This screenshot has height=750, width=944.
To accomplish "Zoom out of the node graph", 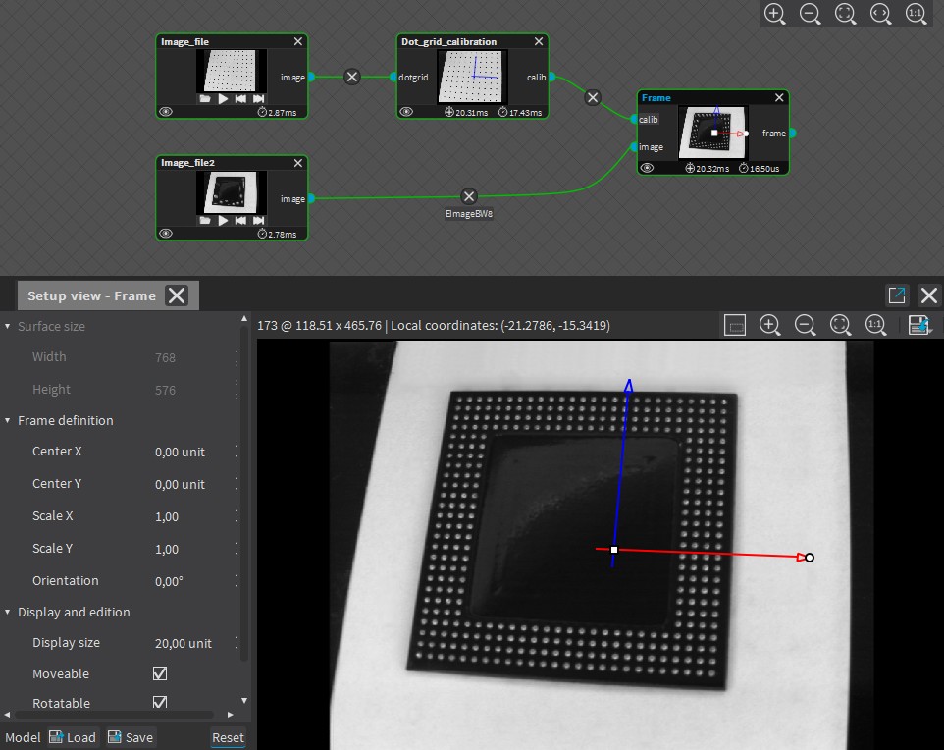I will tap(810, 14).
